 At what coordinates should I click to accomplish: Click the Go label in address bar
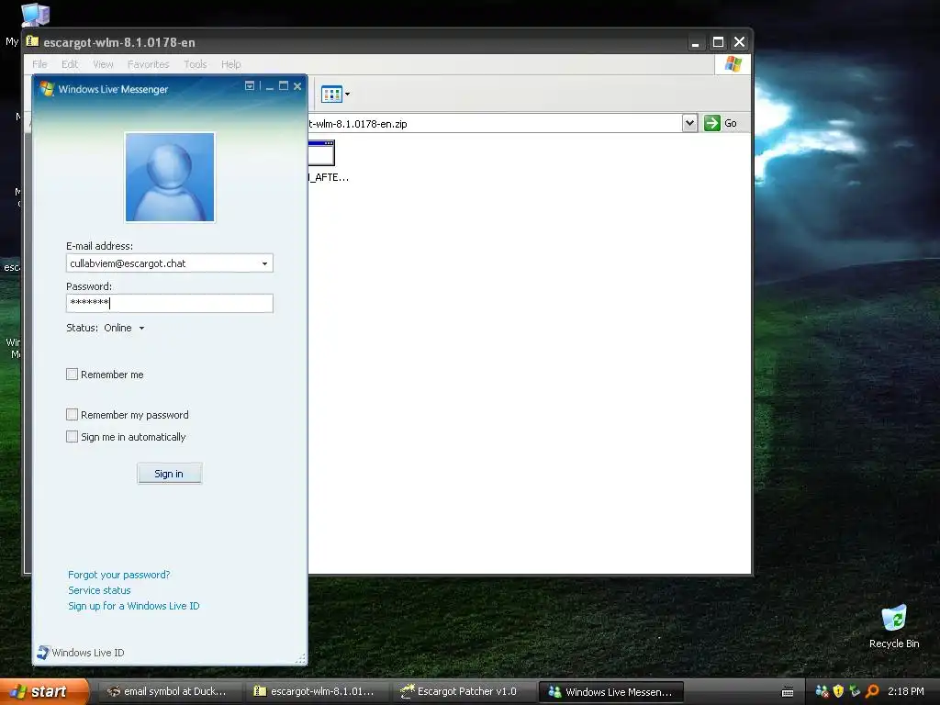[x=730, y=123]
